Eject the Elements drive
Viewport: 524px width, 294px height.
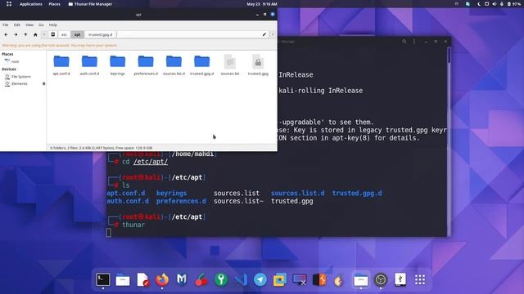[x=43, y=83]
